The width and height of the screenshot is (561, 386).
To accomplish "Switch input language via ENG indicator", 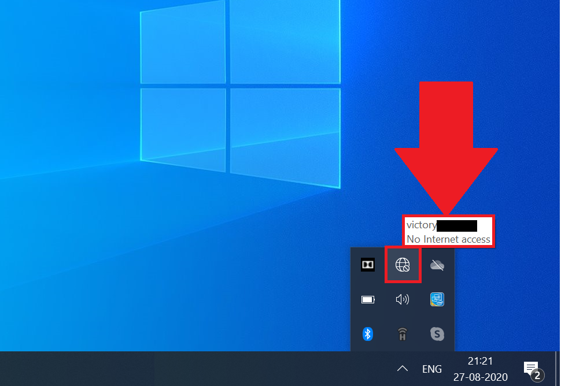I will 432,369.
